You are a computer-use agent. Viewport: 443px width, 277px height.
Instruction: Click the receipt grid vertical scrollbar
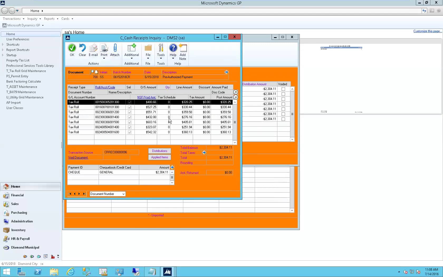[x=235, y=122]
